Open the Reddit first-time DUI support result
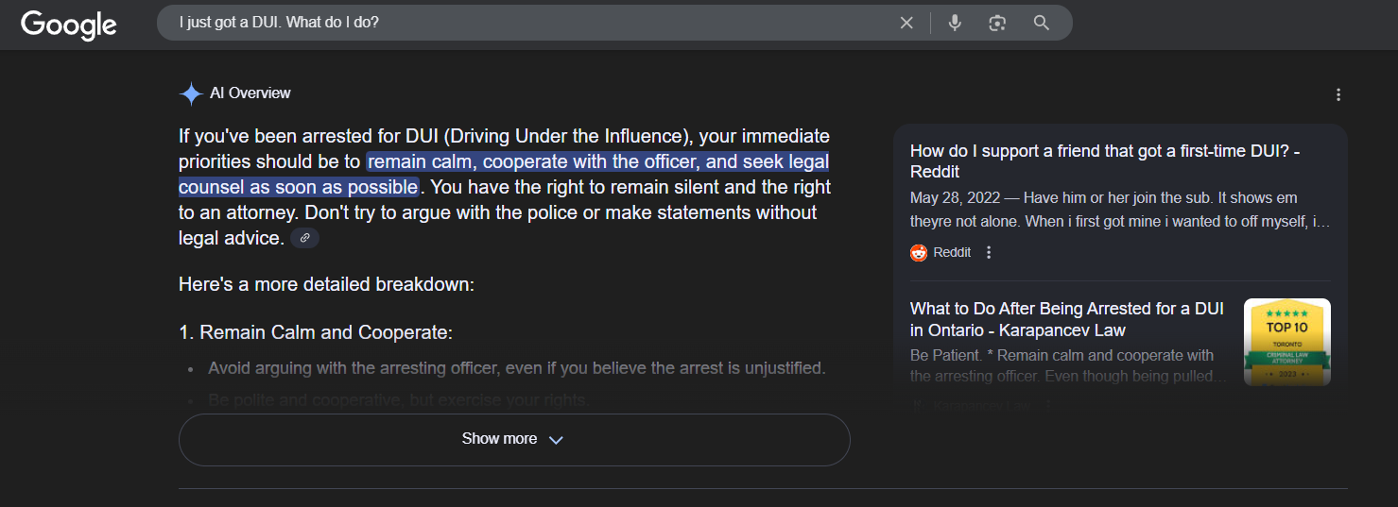Viewport: 1398px width, 507px height. [x=1105, y=161]
